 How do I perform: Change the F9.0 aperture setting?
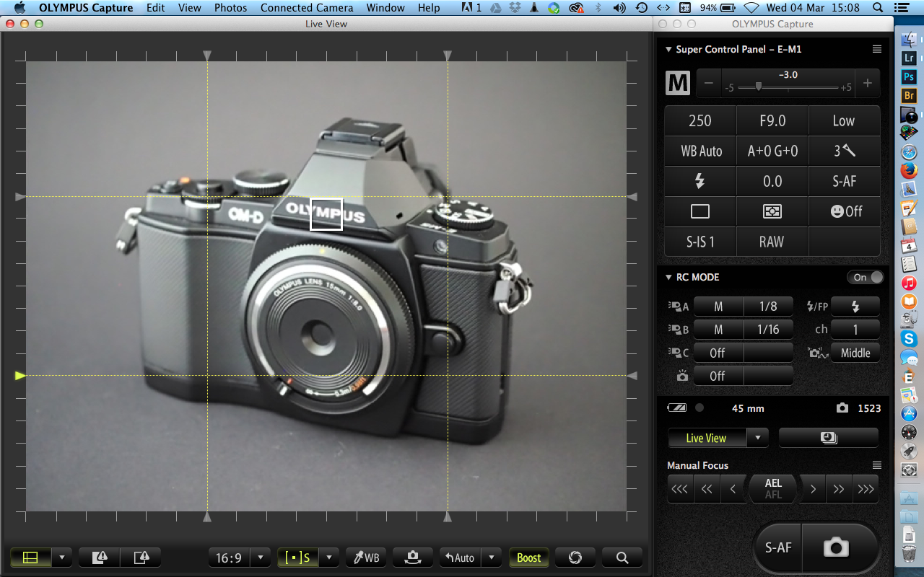click(772, 120)
